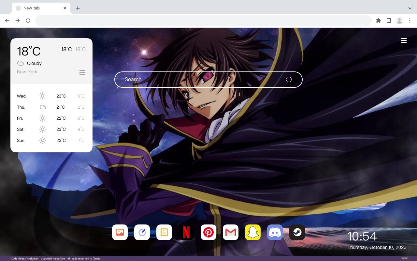Open the Chrome three-dot menu
This screenshot has width=417, height=261.
point(410,21)
